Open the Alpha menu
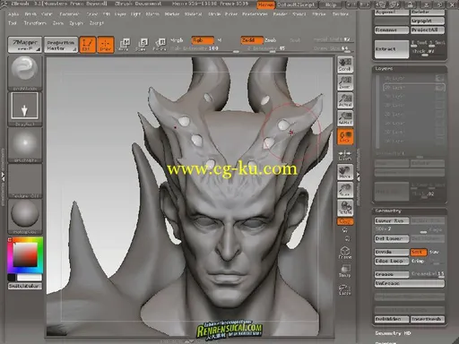The width and height of the screenshot is (459, 344). (x=13, y=14)
